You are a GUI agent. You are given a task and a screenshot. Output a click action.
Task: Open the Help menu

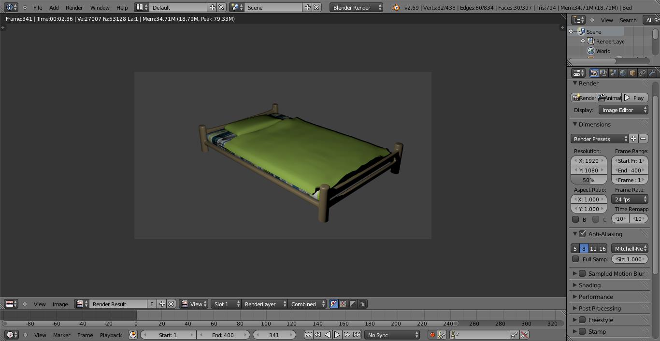click(x=122, y=7)
